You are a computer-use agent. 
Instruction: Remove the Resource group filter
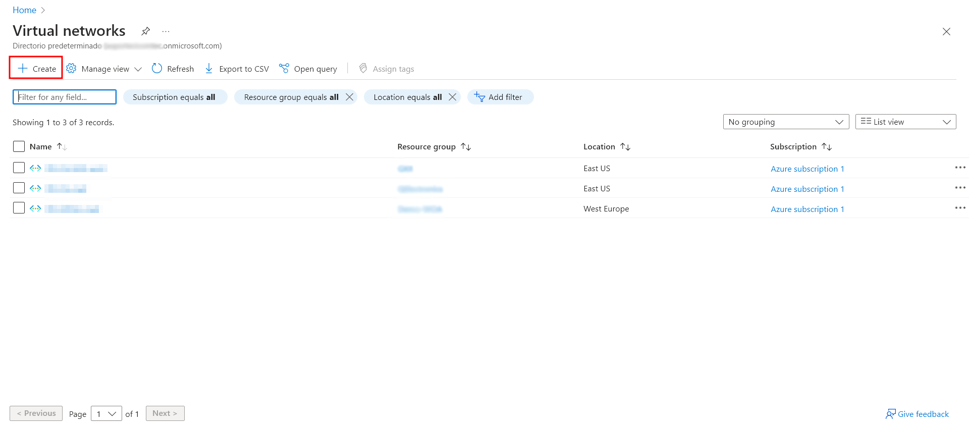point(349,97)
